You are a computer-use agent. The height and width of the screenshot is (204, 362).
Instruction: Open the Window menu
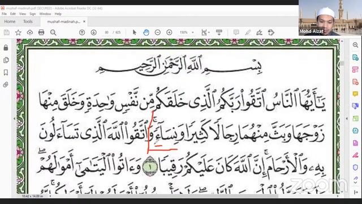coord(45,14)
